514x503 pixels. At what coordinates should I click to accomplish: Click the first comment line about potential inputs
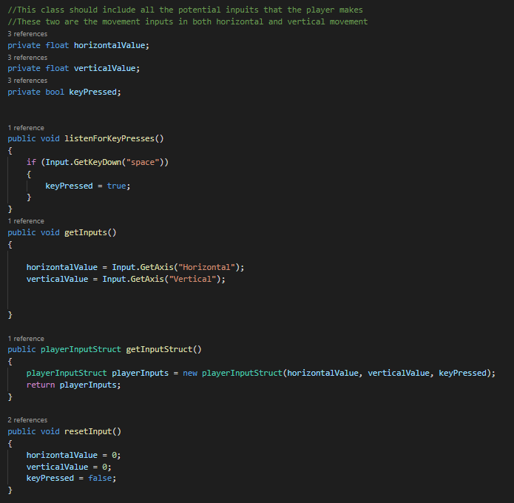coord(185,10)
